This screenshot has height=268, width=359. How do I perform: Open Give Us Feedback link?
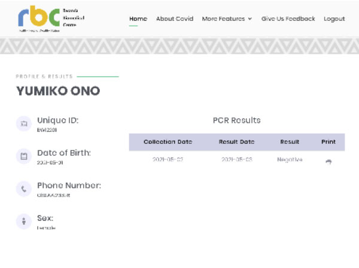pos(288,19)
